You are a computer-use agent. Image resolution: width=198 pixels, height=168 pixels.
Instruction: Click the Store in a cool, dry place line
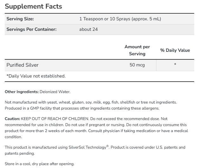(40, 164)
